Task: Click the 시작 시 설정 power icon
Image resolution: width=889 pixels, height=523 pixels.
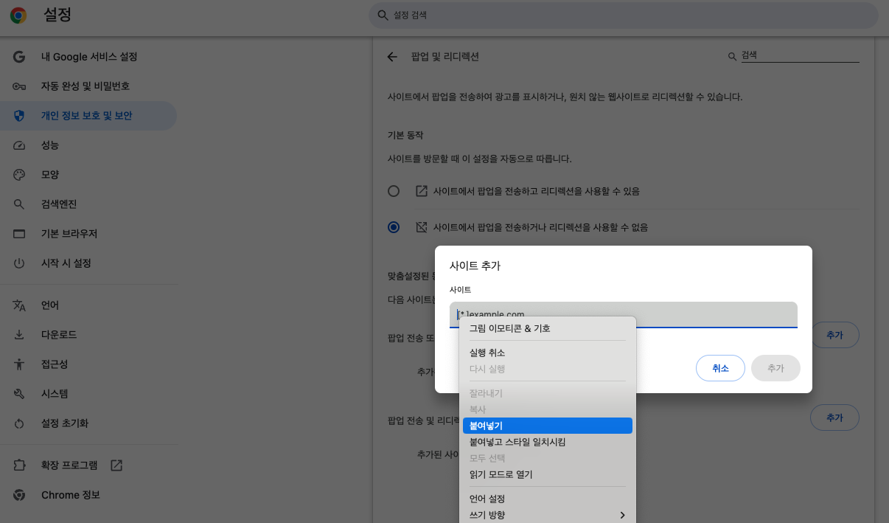Action: (x=19, y=263)
